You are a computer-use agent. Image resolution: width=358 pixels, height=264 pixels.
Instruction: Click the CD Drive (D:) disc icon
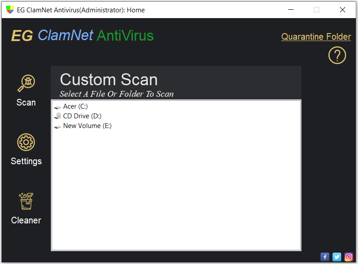[x=57, y=116]
